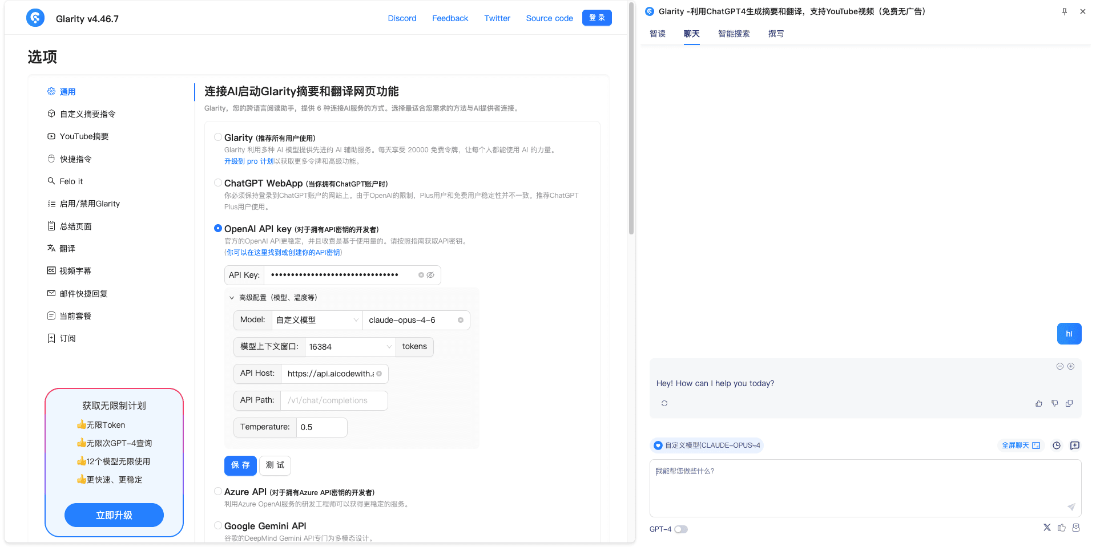Switch to the 智能搜索 tab
This screenshot has height=547, width=1096.
tap(734, 34)
